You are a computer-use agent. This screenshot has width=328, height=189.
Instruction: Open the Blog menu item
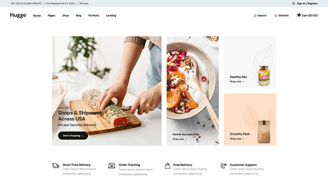click(78, 15)
